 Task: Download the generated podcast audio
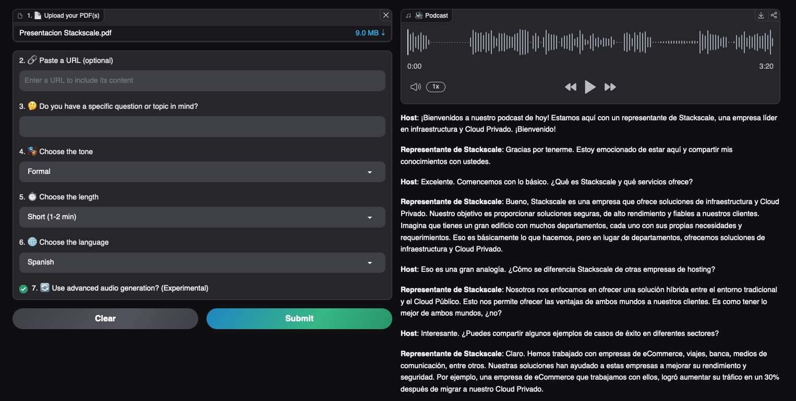(x=761, y=16)
